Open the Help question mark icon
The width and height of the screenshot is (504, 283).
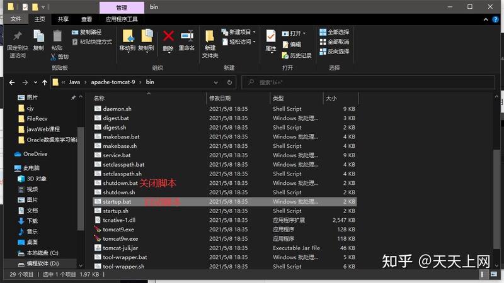click(495, 19)
